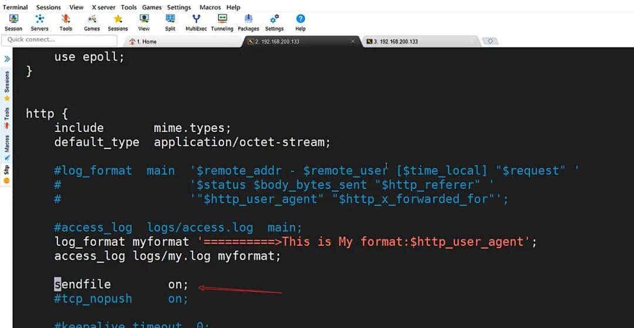Open the Tools menu in menu bar
The height and width of the screenshot is (328, 634).
(129, 7)
